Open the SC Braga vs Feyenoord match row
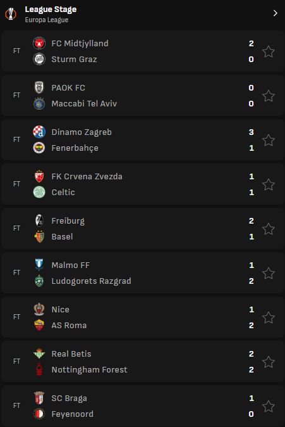Viewport: 285px width, 427px height. pyautogui.click(x=142, y=406)
